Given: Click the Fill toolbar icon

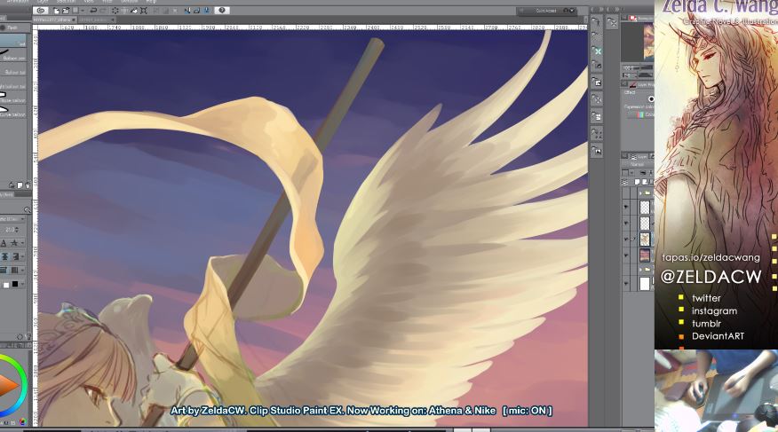Looking at the screenshot, I should point(134,11).
